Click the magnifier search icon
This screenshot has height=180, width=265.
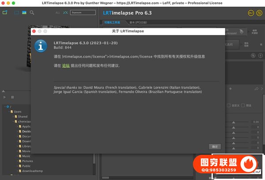pyautogui.click(x=32, y=13)
